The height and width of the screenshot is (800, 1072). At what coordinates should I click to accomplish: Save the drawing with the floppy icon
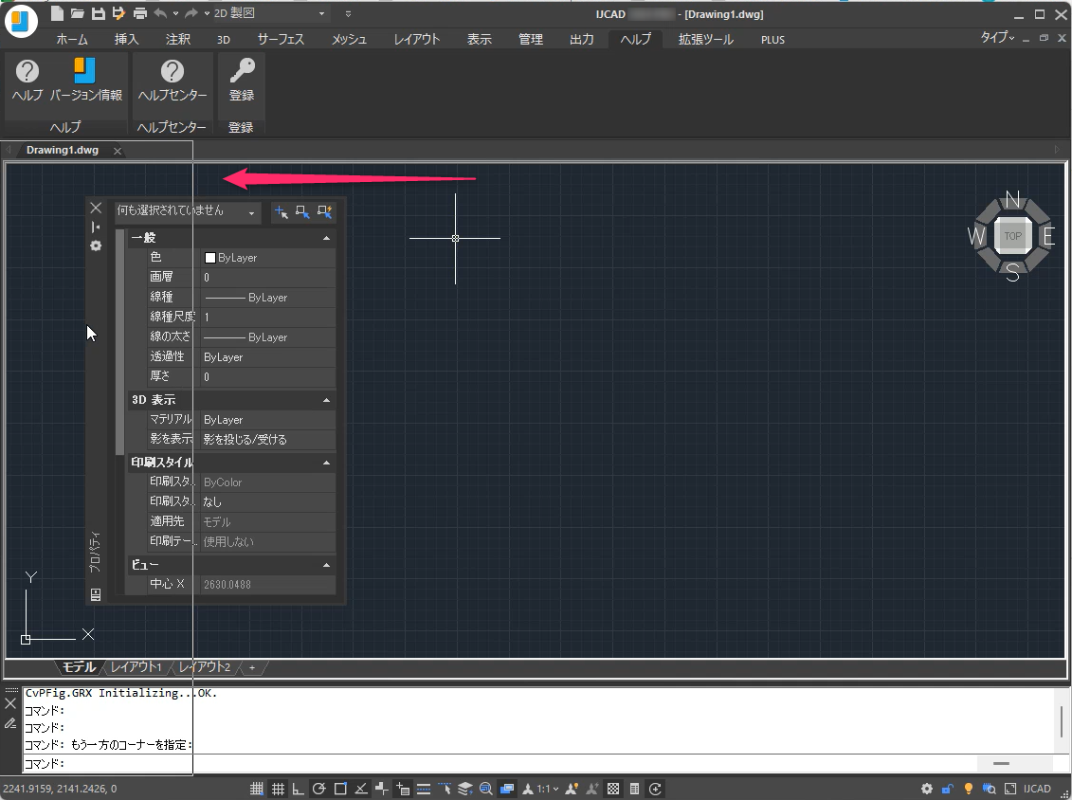[x=98, y=13]
